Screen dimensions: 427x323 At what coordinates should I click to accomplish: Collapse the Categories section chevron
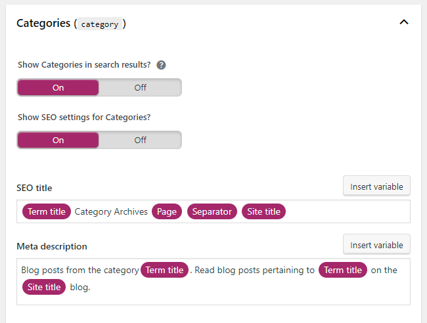404,22
